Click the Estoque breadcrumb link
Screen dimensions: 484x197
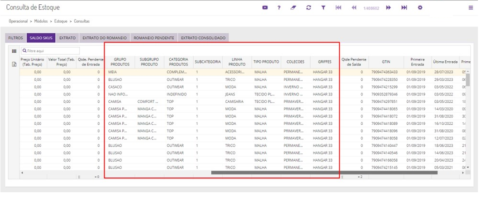pyautogui.click(x=60, y=21)
